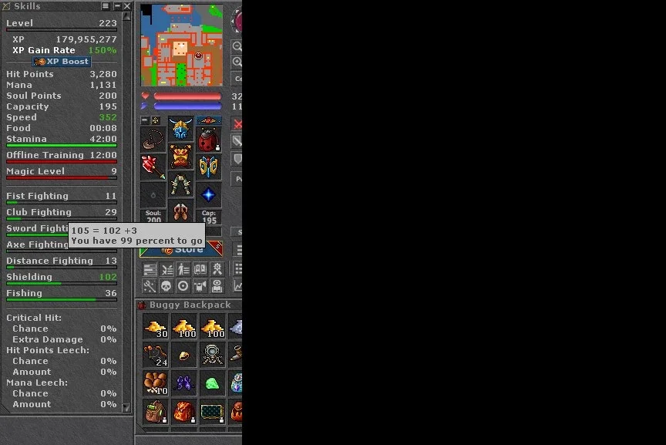Screen dimensions: 666x445
Task: Click the Offline Training 12:00 row
Action: 62,155
